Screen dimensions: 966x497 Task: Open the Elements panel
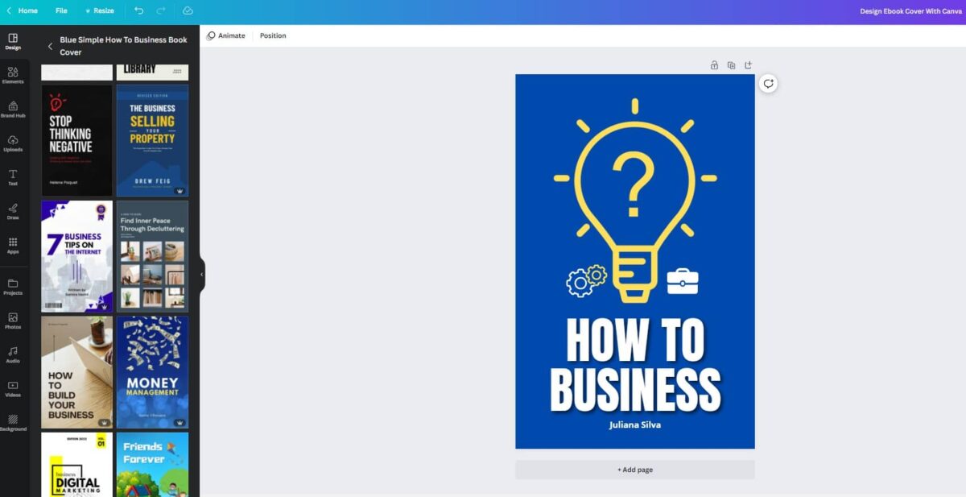click(13, 75)
